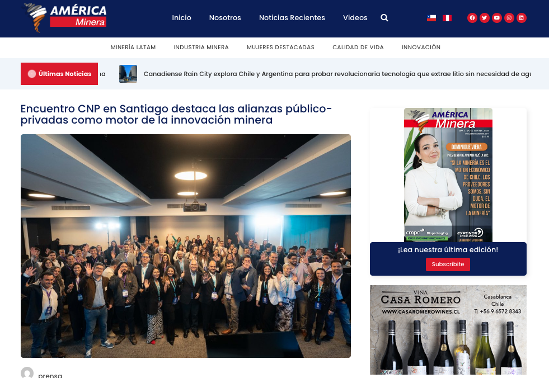
Task: Open the Facebook social icon
Action: (x=472, y=18)
